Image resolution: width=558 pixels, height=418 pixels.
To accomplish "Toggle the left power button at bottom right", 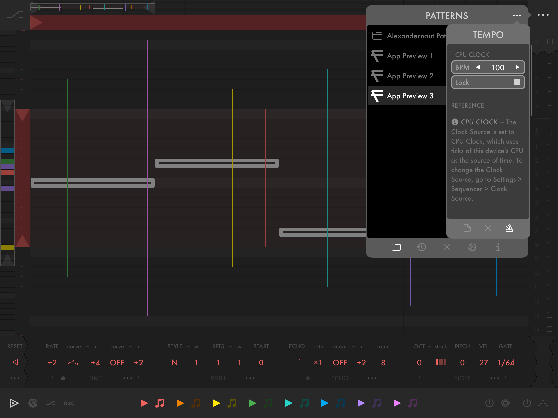I will point(490,403).
